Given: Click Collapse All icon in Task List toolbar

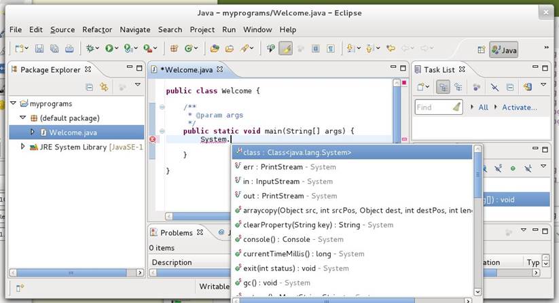Looking at the screenshot, I should [x=510, y=87].
